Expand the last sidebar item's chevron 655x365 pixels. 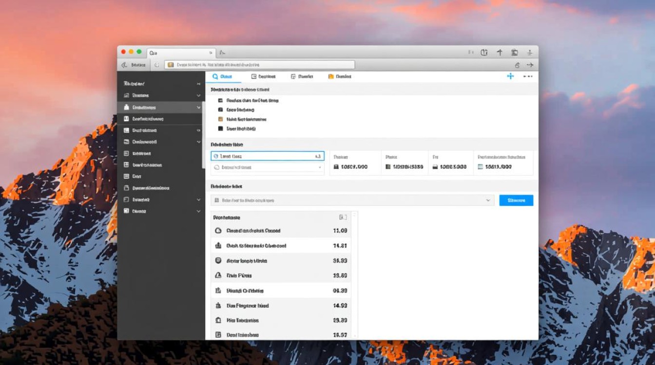click(198, 211)
